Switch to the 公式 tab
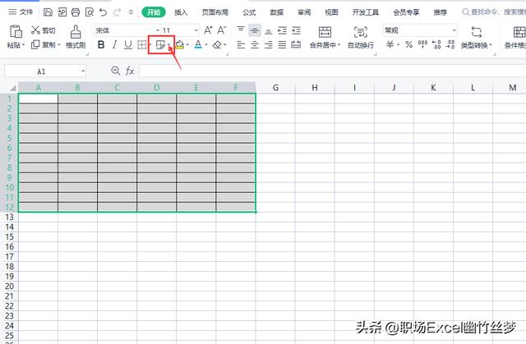Screen dimensions: 526x344 [x=249, y=12]
